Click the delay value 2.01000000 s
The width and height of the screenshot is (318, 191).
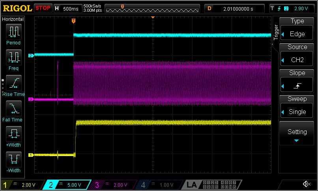point(238,9)
